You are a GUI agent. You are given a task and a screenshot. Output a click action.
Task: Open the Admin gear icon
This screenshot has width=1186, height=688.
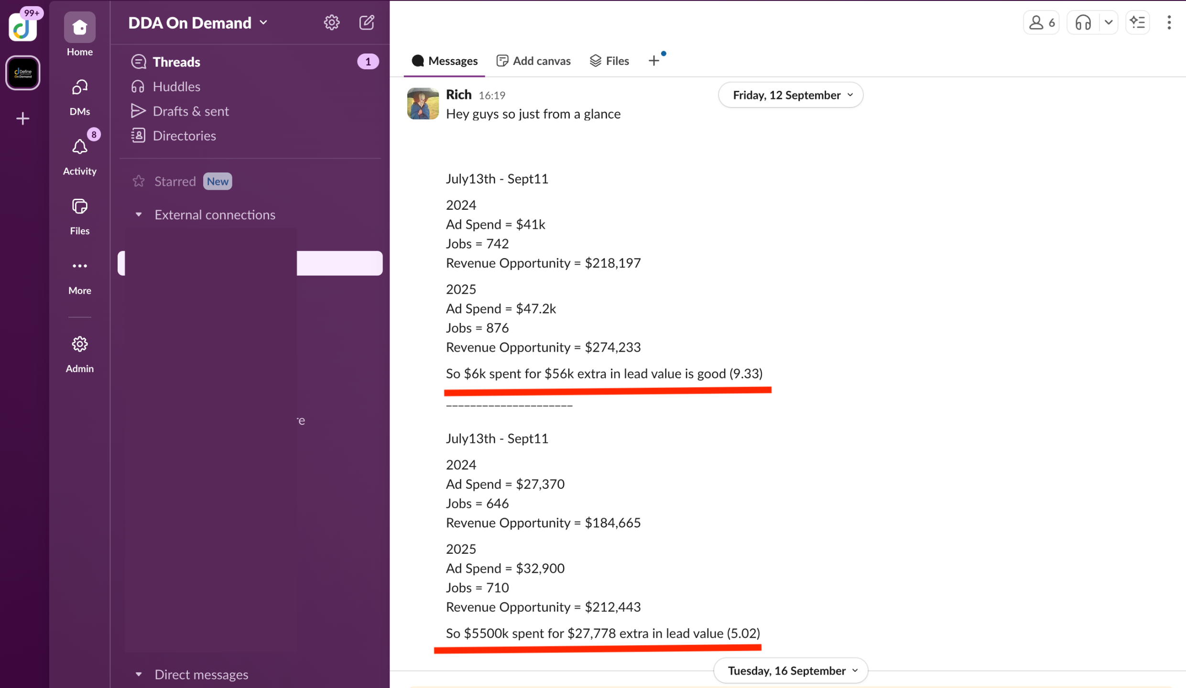[x=79, y=344]
